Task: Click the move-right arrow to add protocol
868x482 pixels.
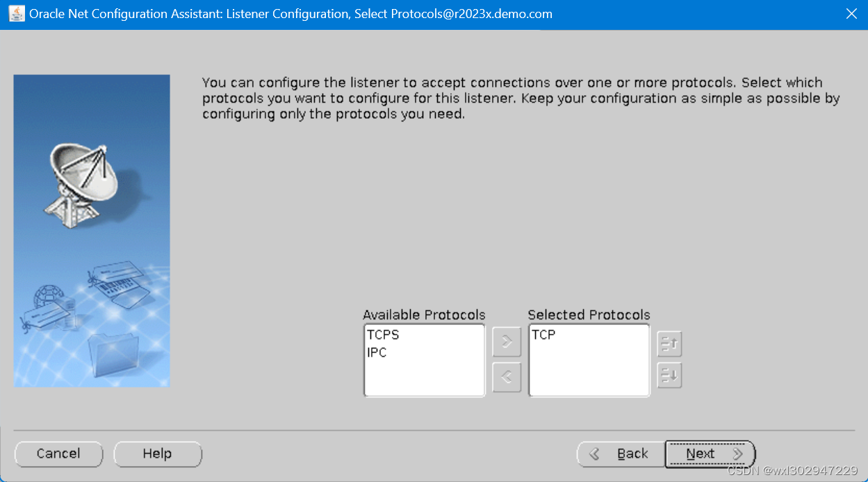Action: (x=507, y=342)
